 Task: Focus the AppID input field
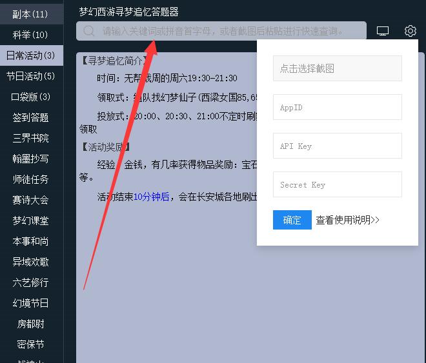[337, 107]
